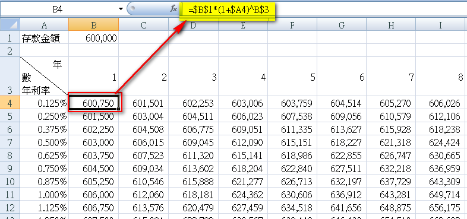Screen dimensions: 467x219
Task: Select column H header
Action: pyautogui.click(x=391, y=25)
